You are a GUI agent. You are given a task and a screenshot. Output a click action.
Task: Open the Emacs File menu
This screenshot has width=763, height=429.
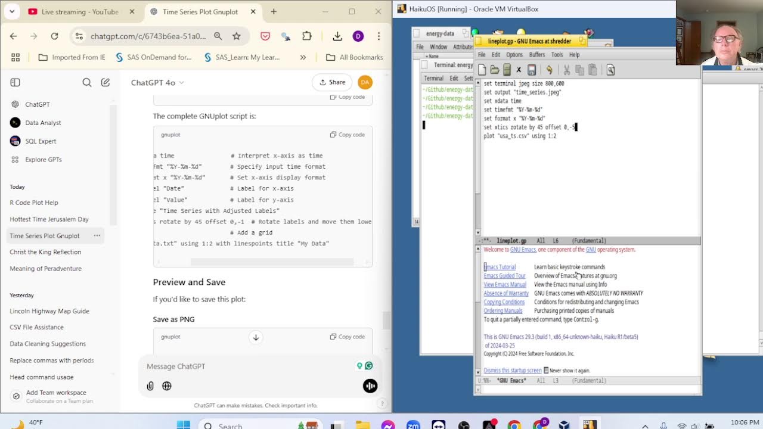(x=482, y=55)
